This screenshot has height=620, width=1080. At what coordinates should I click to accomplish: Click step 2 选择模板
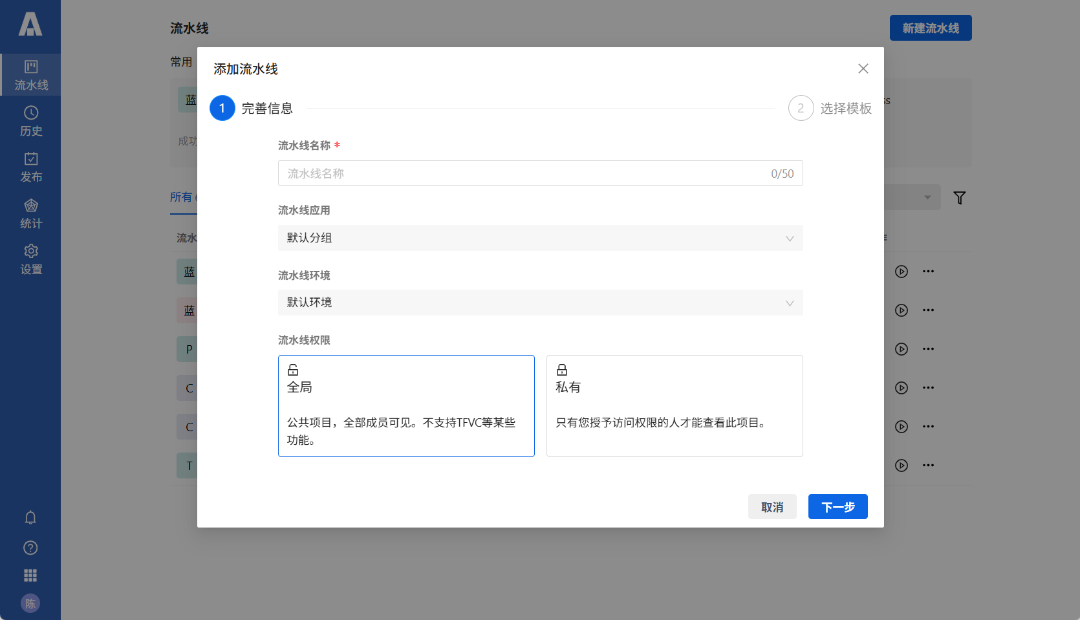coord(830,109)
